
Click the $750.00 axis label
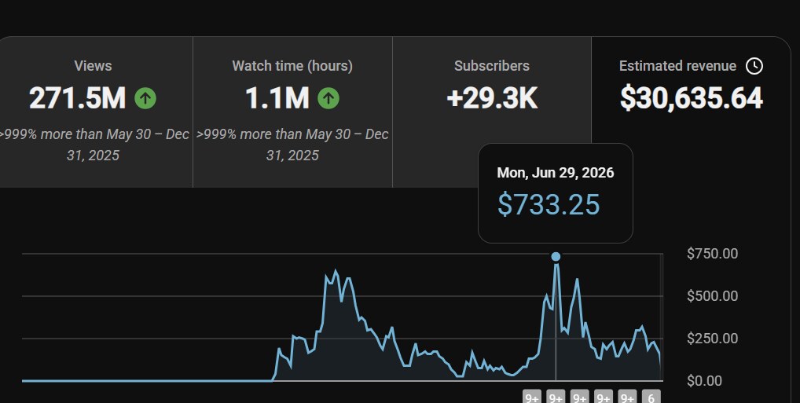712,254
